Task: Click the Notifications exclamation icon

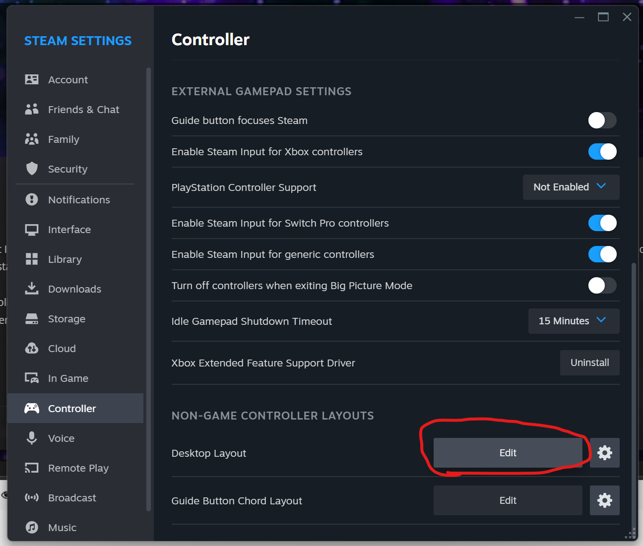Action: pos(32,199)
